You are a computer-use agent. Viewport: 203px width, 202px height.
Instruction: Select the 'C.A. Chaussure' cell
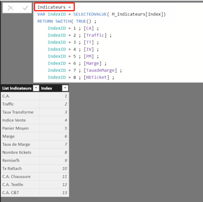(20, 176)
